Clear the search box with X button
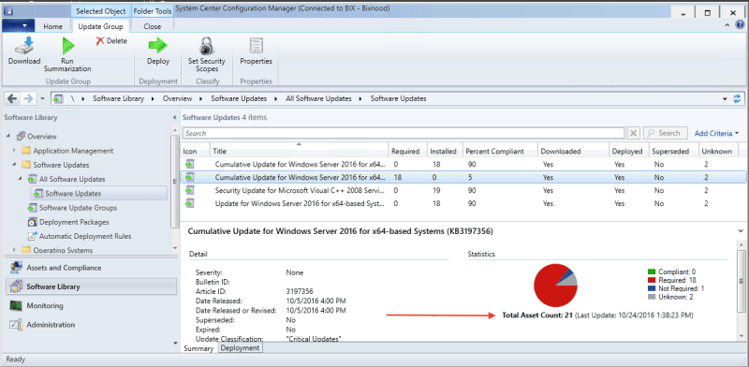 [633, 133]
